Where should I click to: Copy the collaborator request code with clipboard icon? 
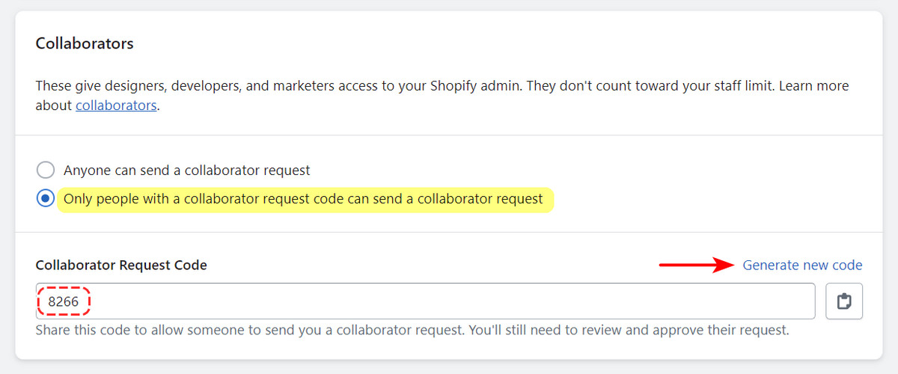(x=844, y=301)
